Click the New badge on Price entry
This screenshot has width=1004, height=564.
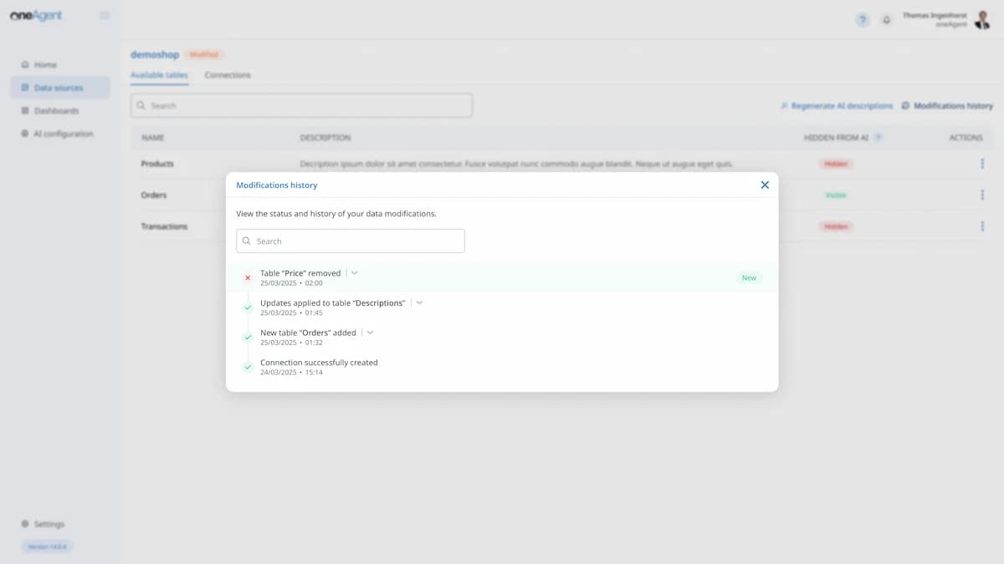(748, 278)
